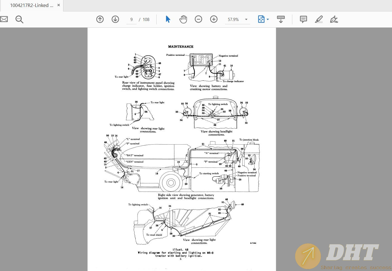This screenshot has width=392, height=271.
Task: Open the zoom level dropdown arrow
Action: (246, 20)
